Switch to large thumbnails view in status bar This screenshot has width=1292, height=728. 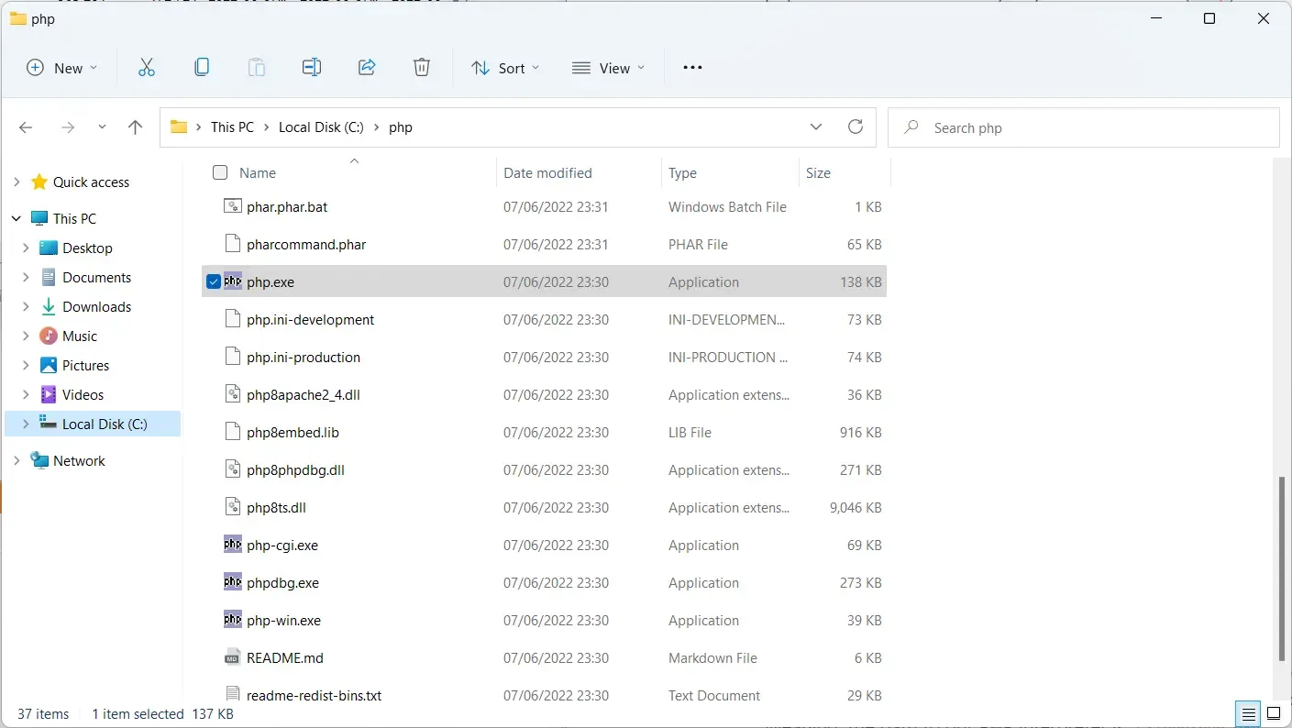pos(1274,713)
